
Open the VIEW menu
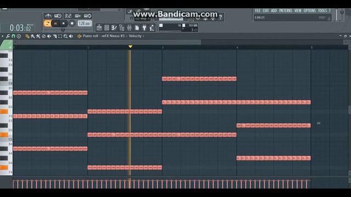298,11
